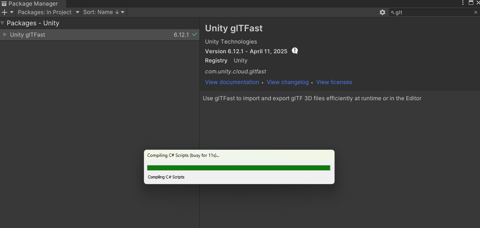The height and width of the screenshot is (228, 480).
Task: Collapse the Packages - Unity group
Action: tap(3, 23)
